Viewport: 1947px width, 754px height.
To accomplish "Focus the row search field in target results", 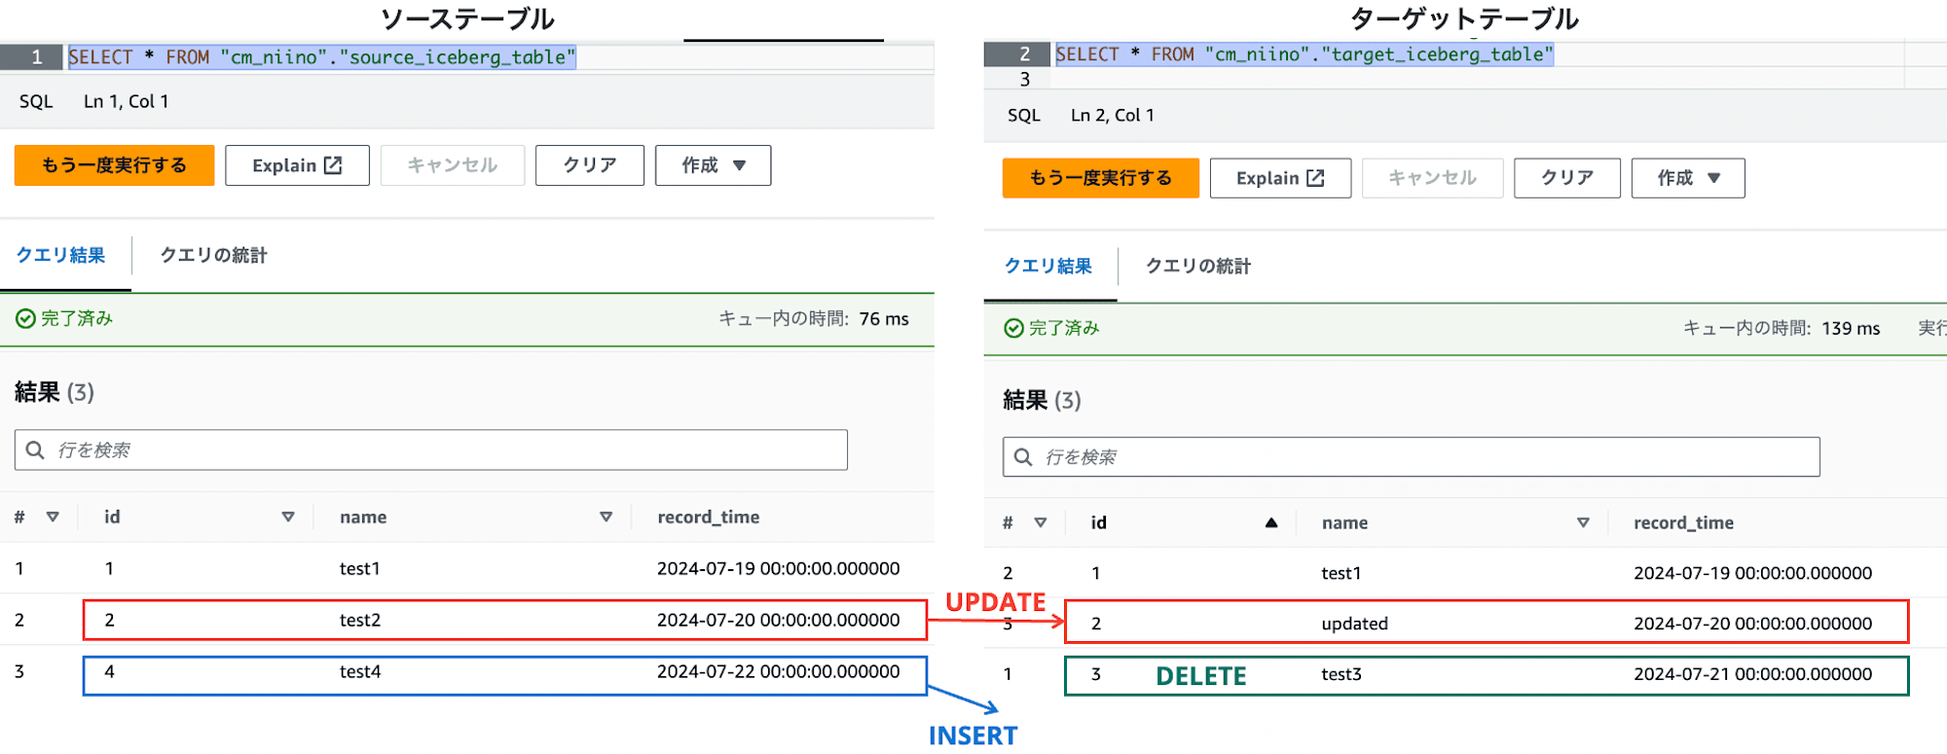I will [1412, 456].
